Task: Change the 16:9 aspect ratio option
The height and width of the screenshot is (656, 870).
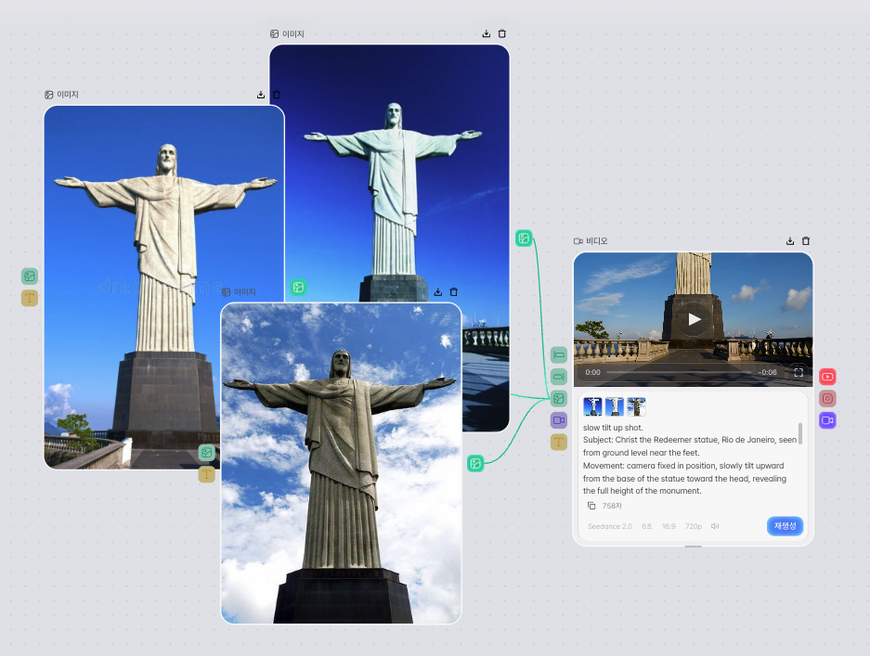Action: click(x=669, y=526)
